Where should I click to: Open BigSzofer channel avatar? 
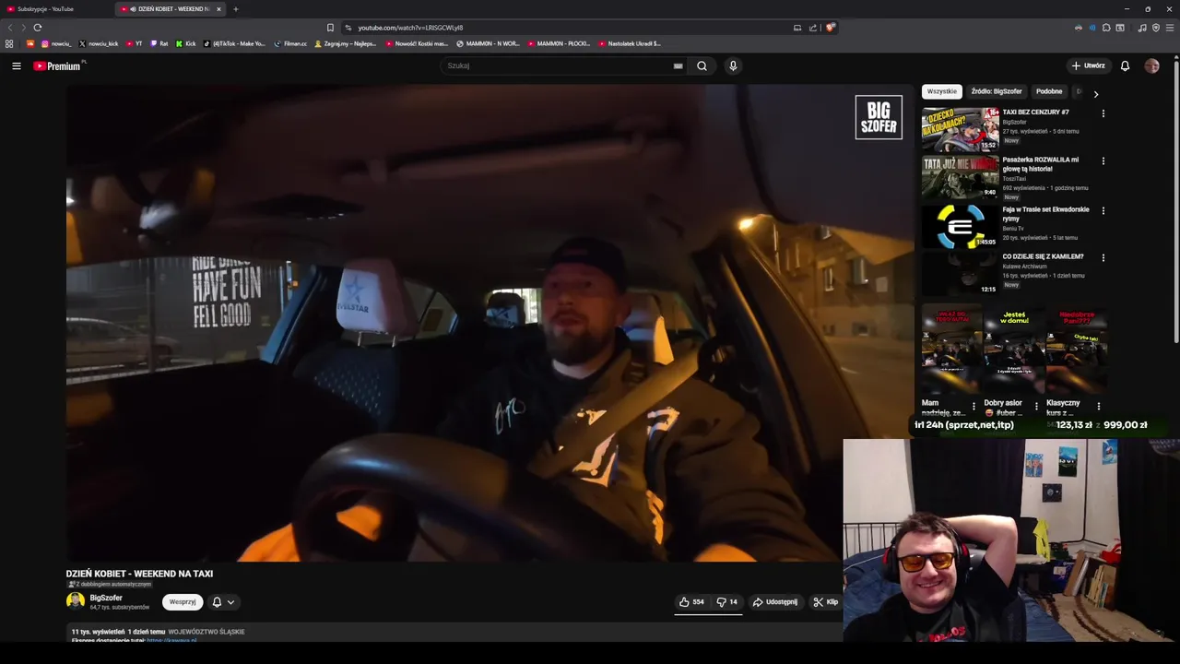(x=76, y=601)
